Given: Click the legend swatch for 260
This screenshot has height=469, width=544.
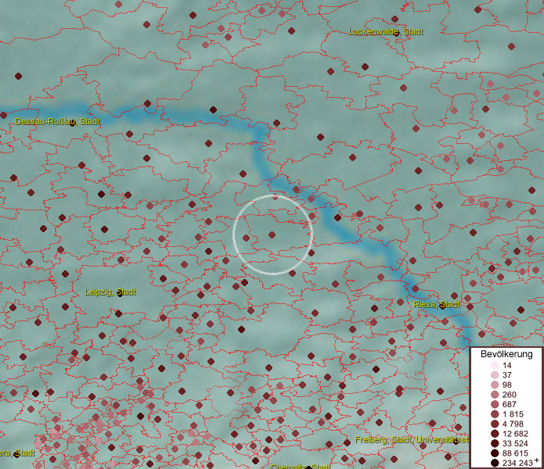Looking at the screenshot, I should (x=495, y=395).
